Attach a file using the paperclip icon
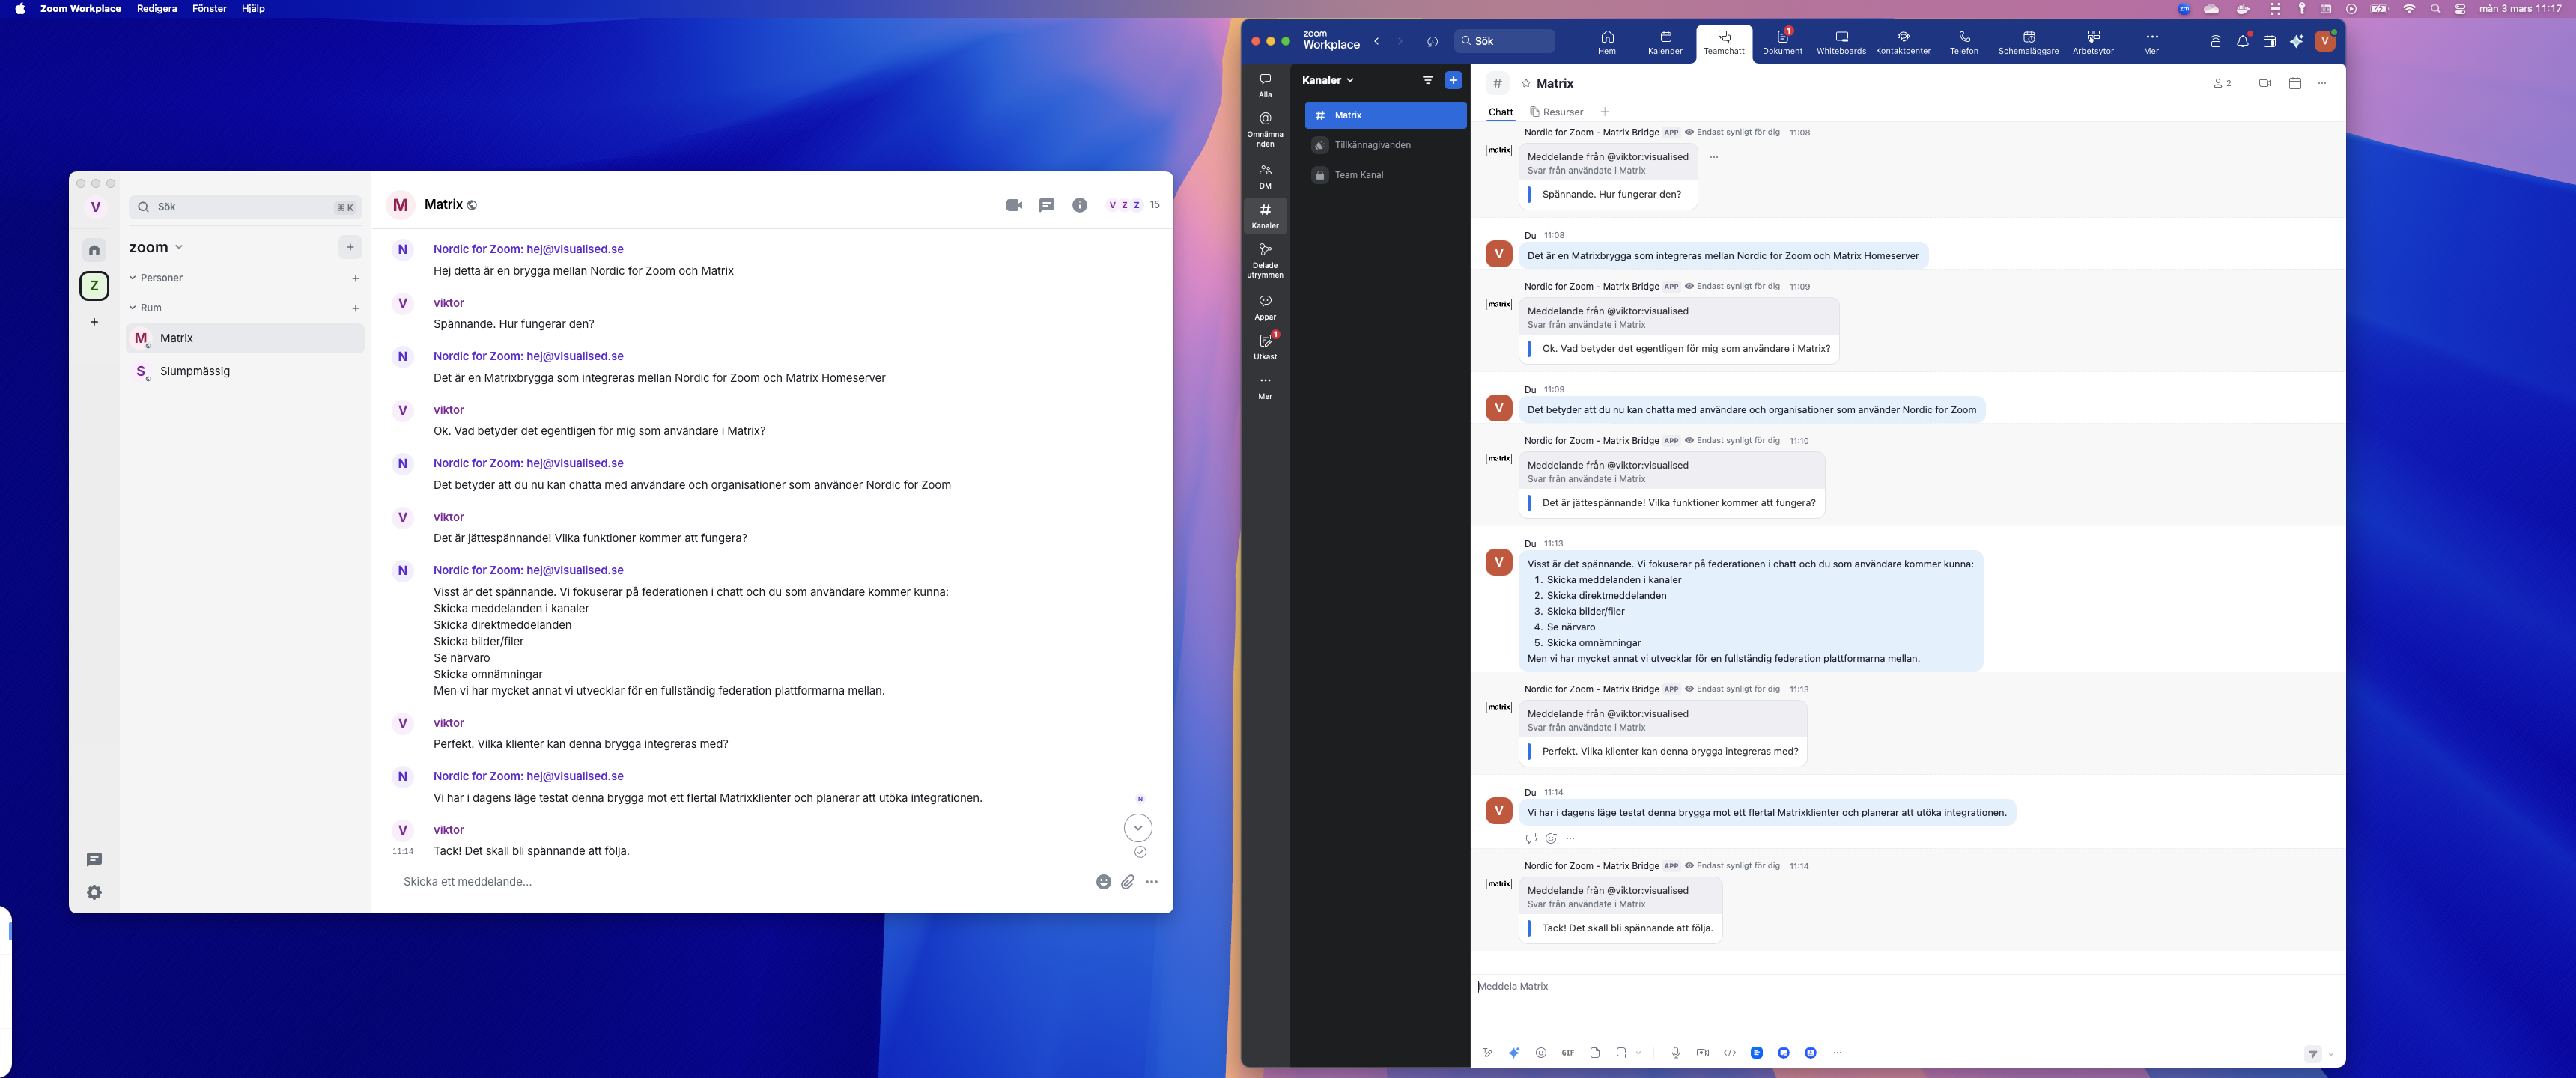The width and height of the screenshot is (2576, 1078). coord(1127,882)
